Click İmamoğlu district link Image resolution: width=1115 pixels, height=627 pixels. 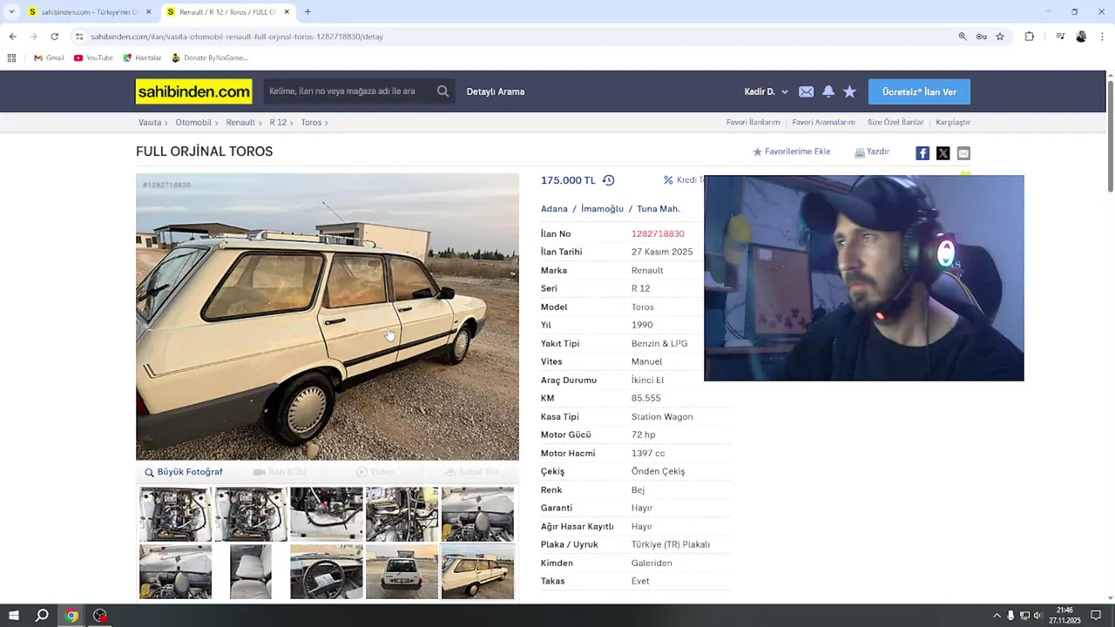click(x=602, y=209)
